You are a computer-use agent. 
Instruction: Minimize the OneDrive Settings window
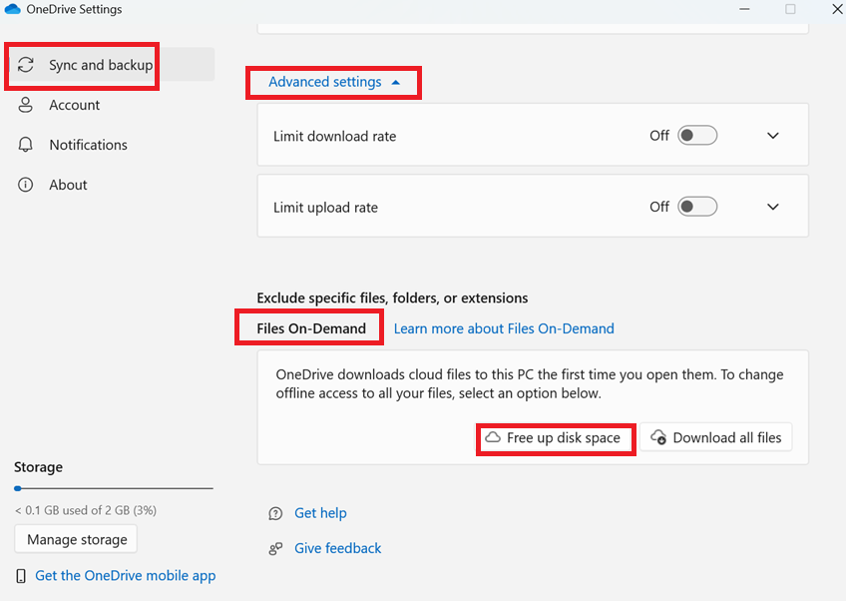[x=744, y=9]
